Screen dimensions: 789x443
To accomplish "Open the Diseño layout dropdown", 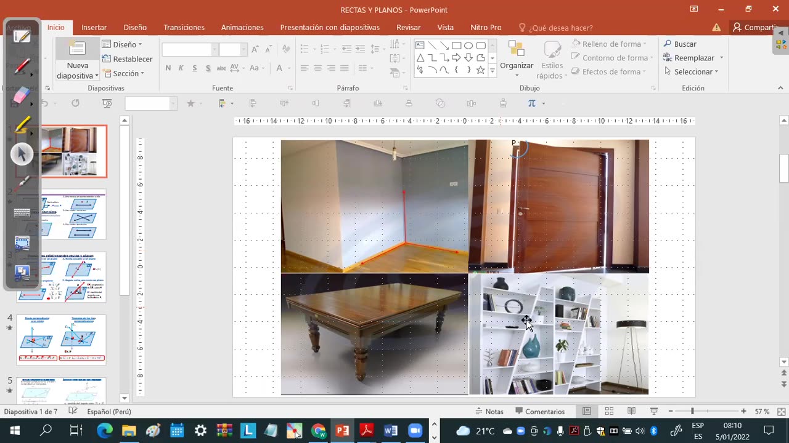I will tap(122, 44).
